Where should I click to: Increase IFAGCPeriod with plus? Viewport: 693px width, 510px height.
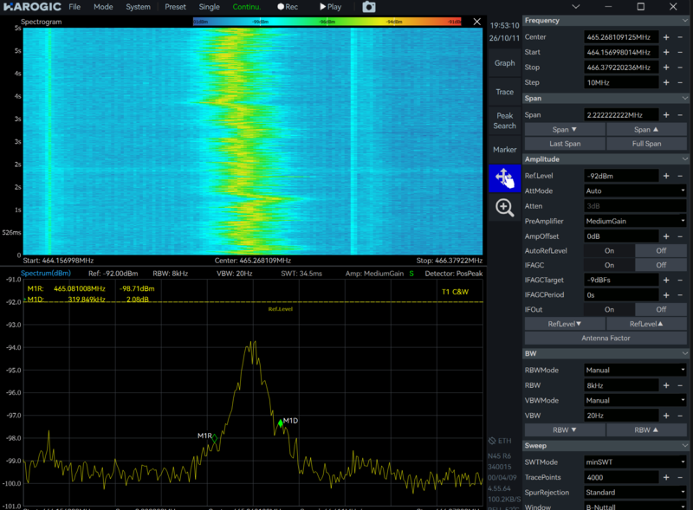(666, 295)
